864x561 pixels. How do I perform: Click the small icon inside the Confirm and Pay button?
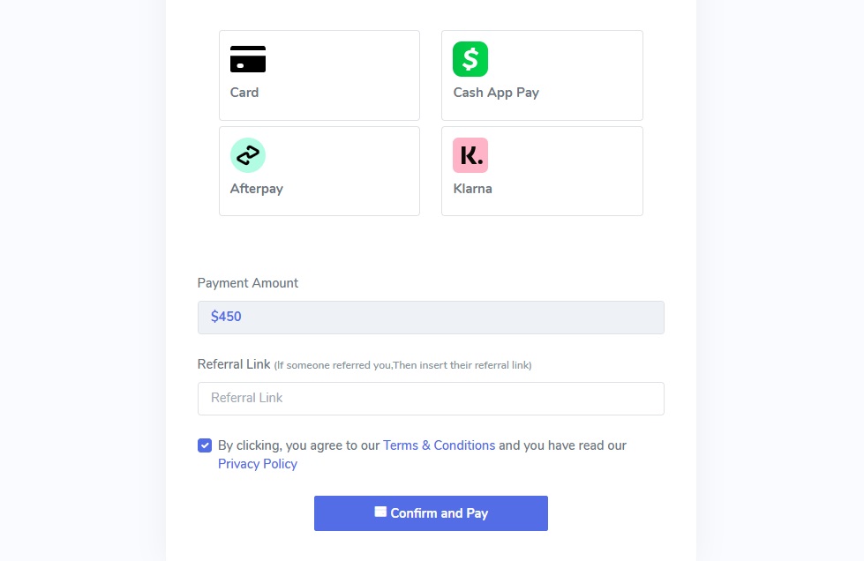point(380,512)
